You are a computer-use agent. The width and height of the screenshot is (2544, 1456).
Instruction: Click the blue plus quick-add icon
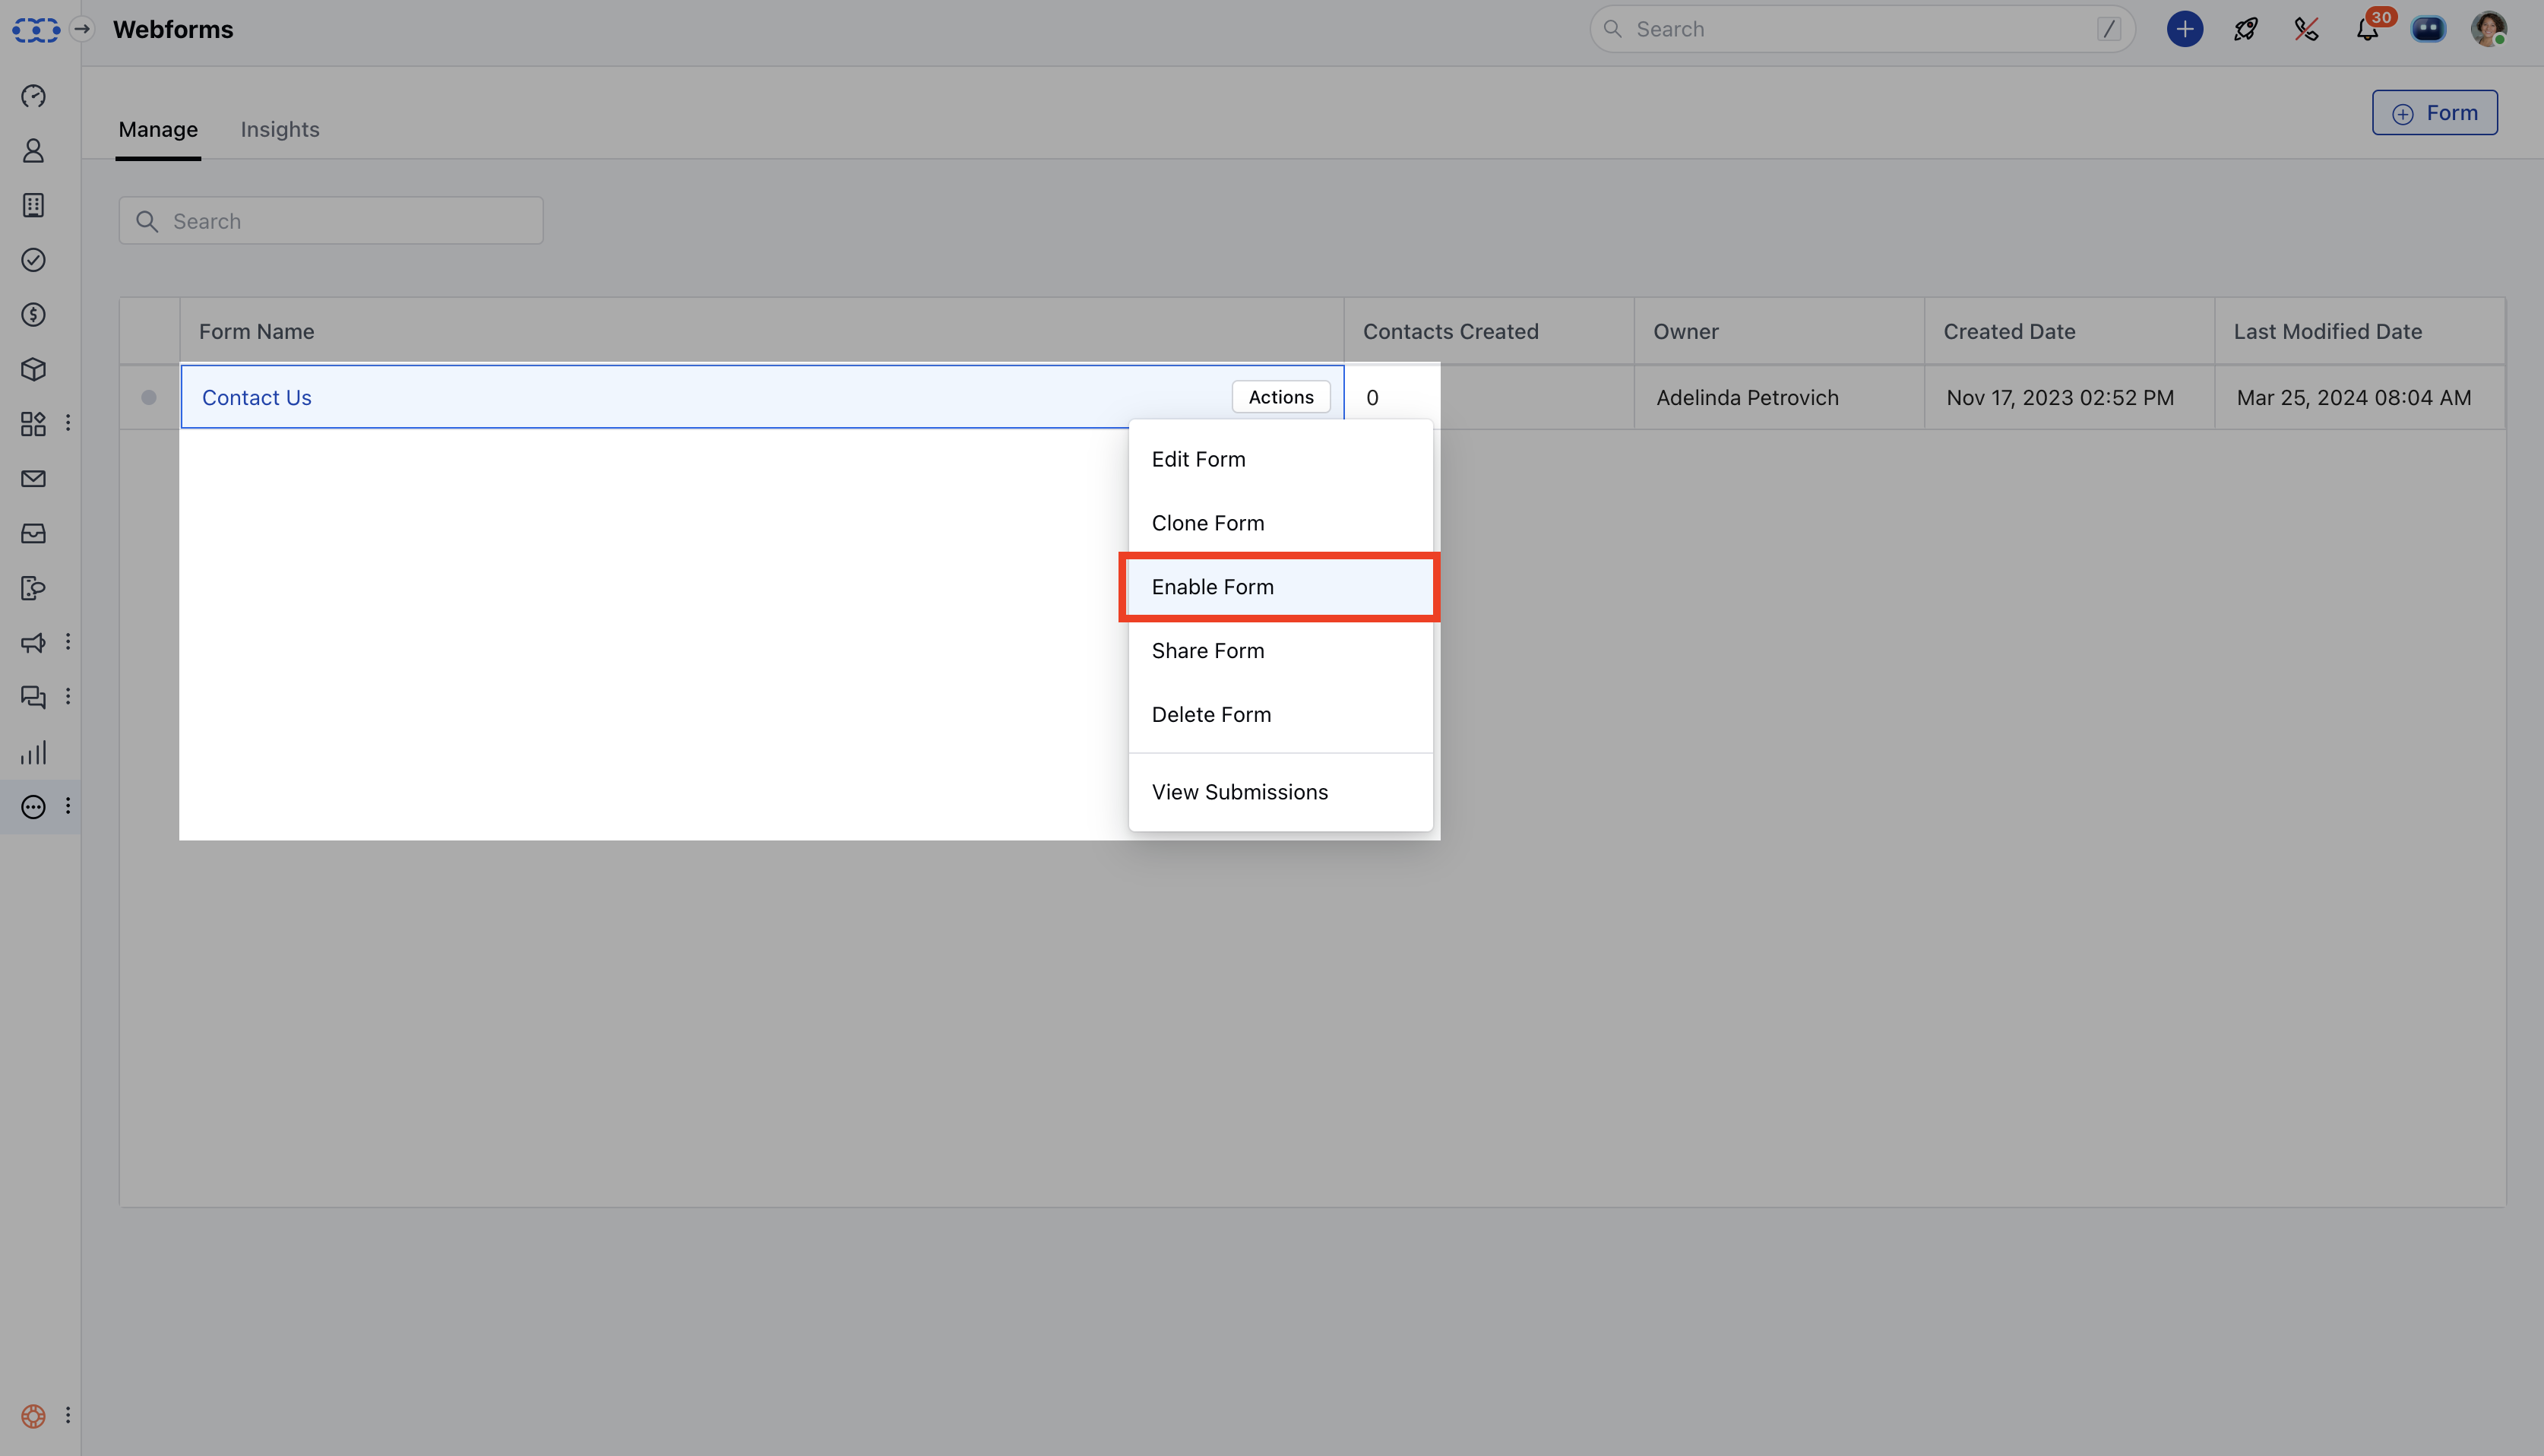click(2184, 29)
